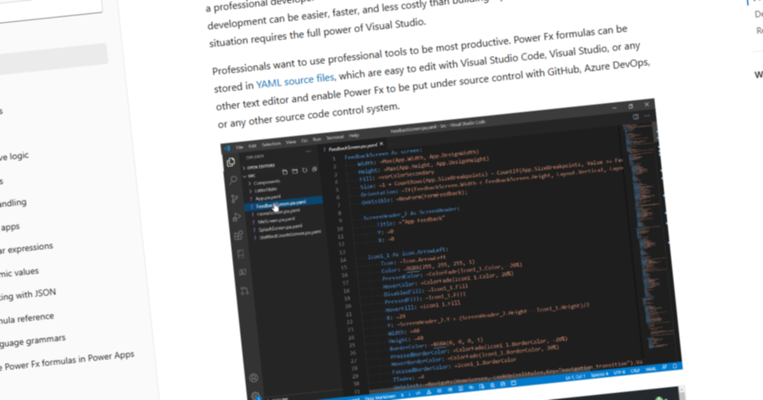Open the Source Control view icon

click(235, 199)
